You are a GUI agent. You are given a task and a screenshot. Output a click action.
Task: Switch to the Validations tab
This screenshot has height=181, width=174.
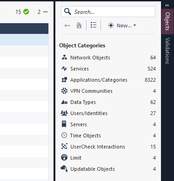click(x=167, y=51)
